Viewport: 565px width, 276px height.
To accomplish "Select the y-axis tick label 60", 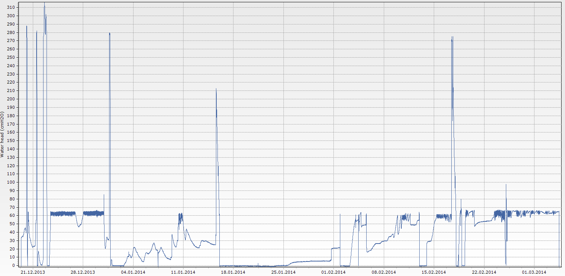I will tap(12, 216).
